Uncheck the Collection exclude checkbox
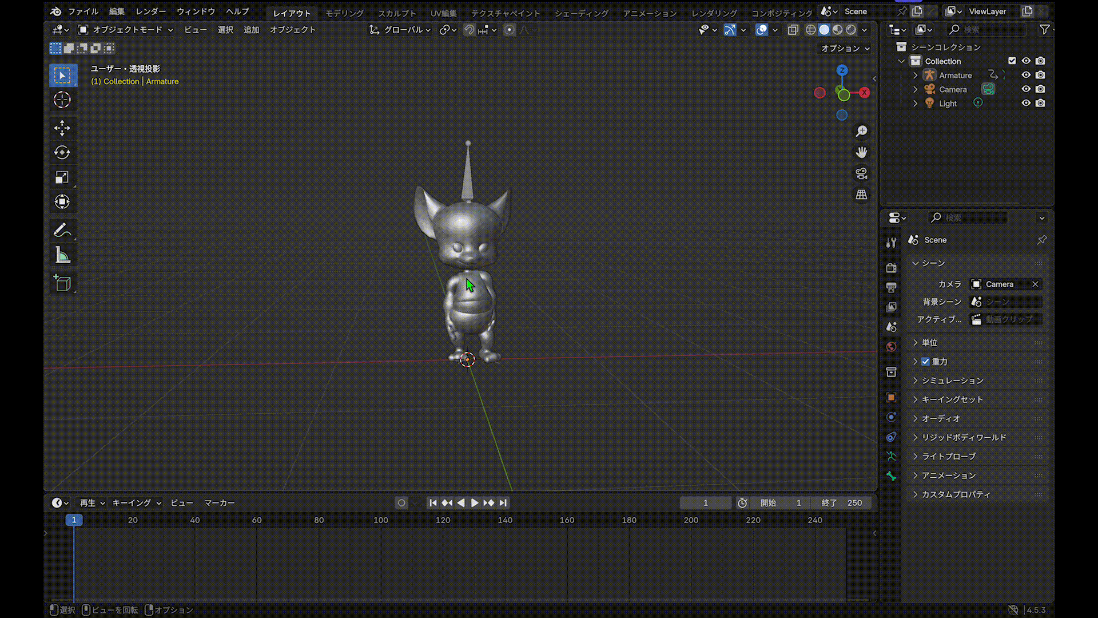Viewport: 1098px width, 618px height. pyautogui.click(x=1012, y=61)
